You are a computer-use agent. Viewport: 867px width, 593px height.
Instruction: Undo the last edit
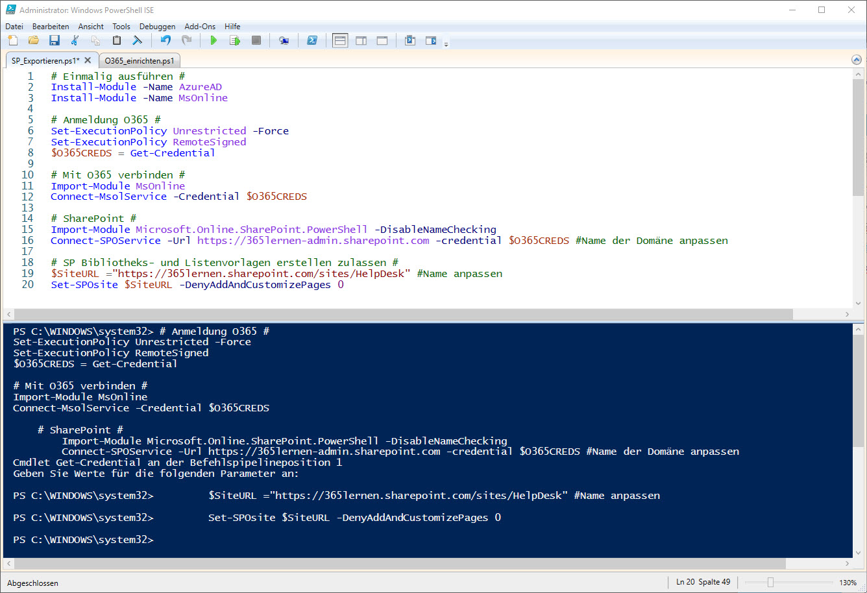165,40
